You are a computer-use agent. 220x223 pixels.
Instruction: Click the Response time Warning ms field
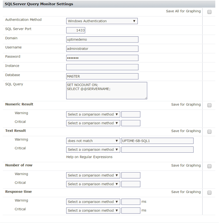point(131,202)
